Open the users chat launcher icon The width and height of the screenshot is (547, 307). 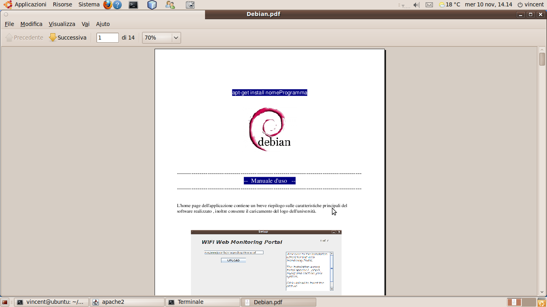(170, 5)
